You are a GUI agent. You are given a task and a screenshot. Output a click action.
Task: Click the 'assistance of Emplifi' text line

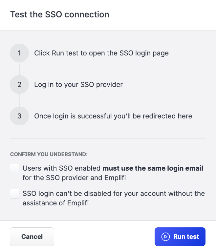click(x=55, y=203)
